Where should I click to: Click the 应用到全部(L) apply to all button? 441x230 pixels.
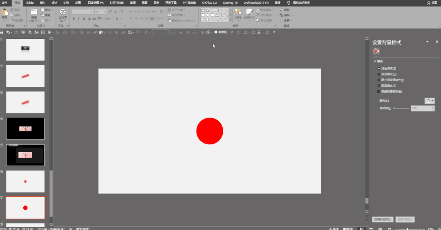pos(383,219)
